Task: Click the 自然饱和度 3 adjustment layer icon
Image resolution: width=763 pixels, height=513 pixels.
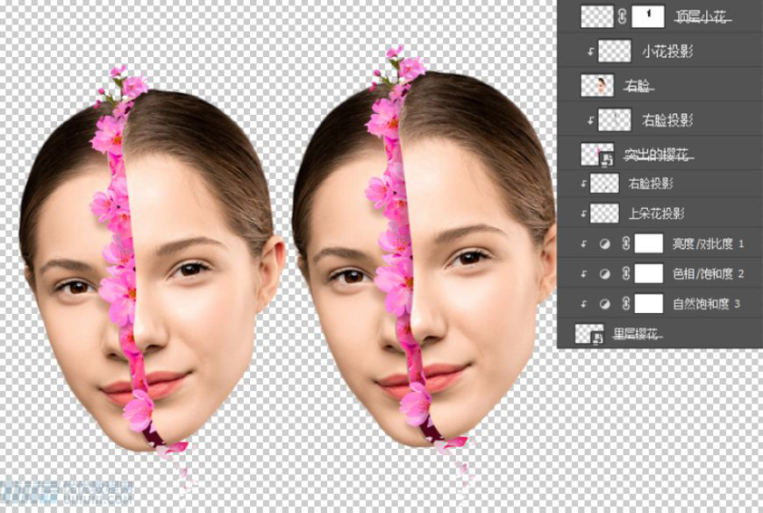Action: [603, 303]
